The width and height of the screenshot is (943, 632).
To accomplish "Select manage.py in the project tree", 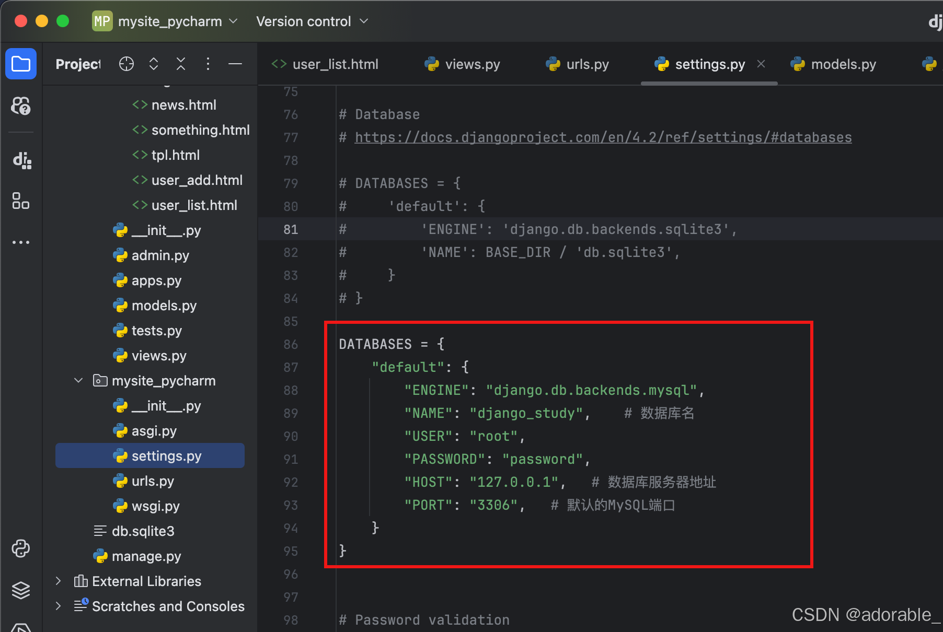I will point(146,556).
